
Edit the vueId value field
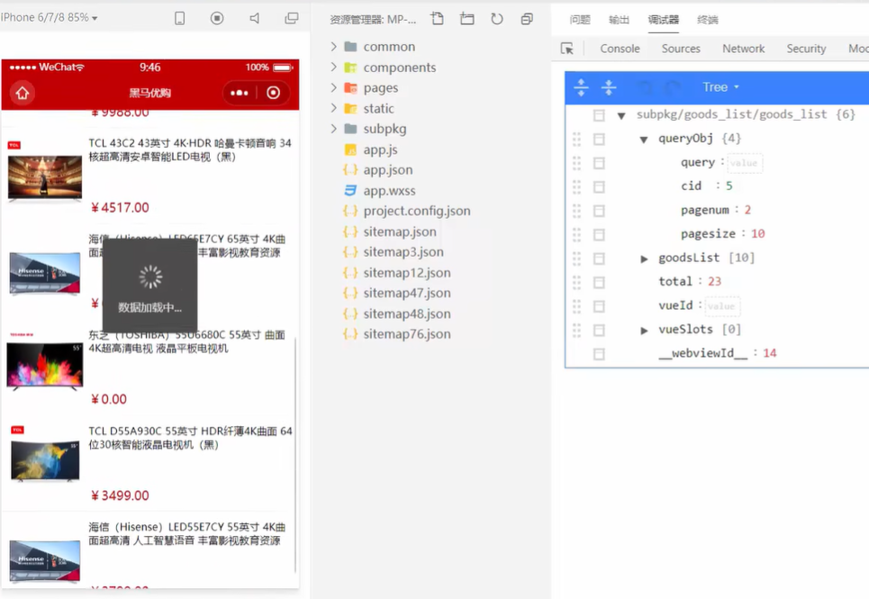click(721, 306)
